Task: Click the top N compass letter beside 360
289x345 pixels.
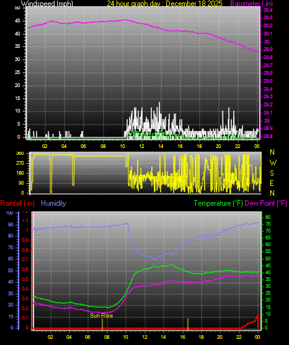Action: [272, 152]
